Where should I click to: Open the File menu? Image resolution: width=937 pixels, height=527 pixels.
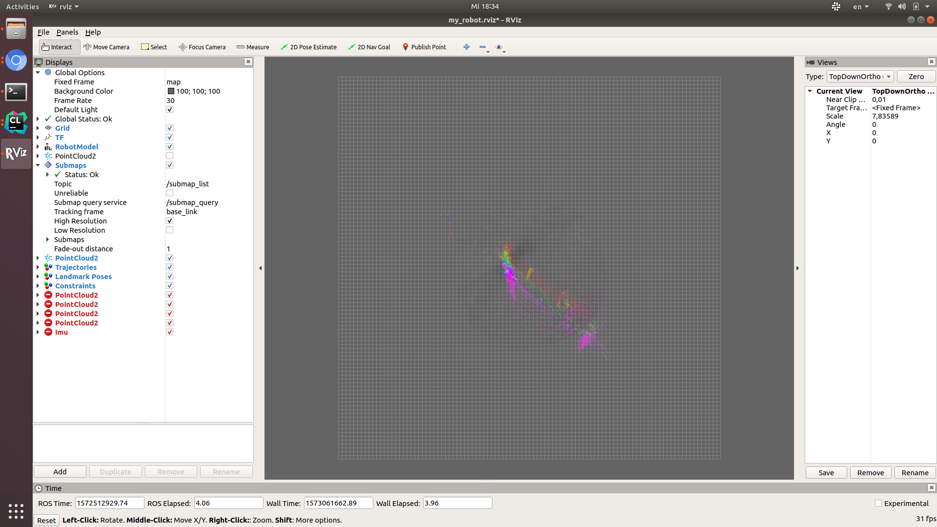43,32
